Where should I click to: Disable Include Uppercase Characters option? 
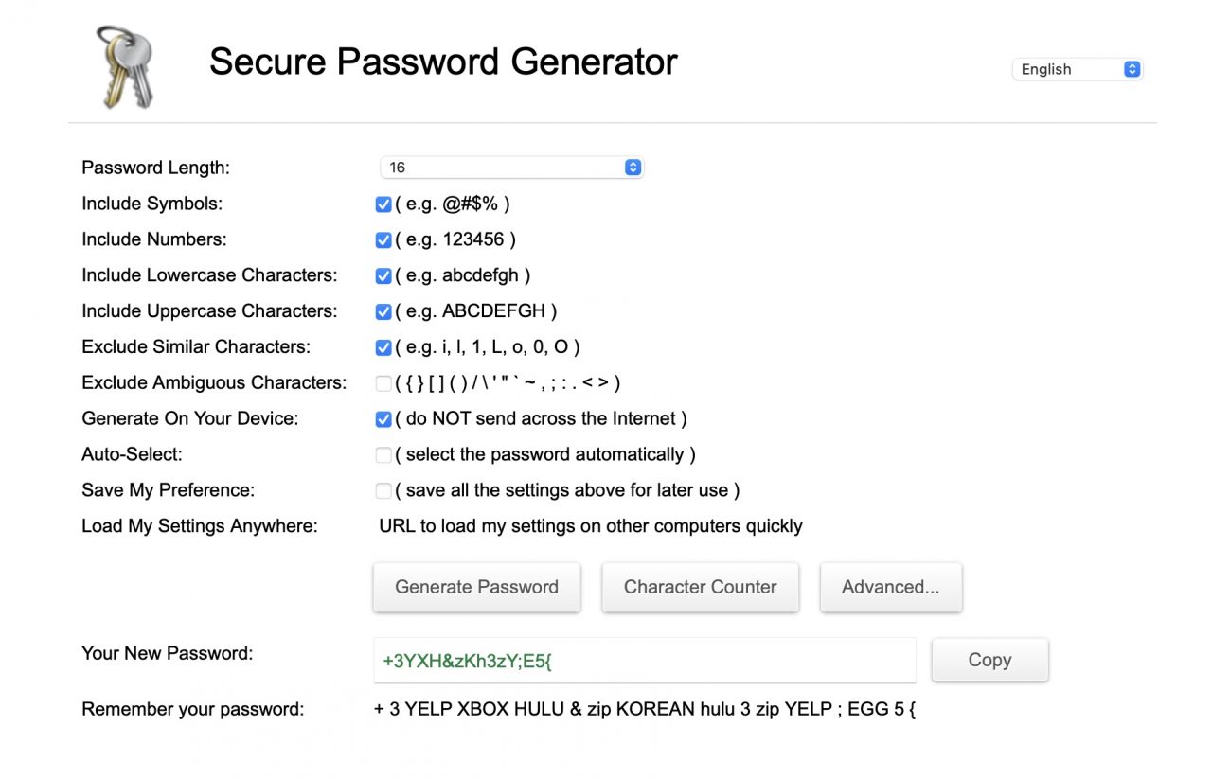(383, 312)
